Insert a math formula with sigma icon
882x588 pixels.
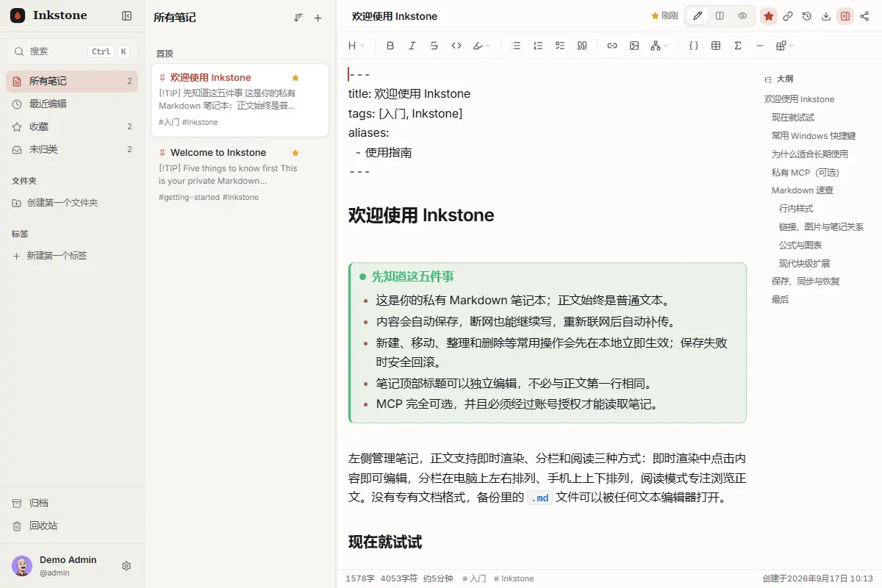[x=738, y=46]
